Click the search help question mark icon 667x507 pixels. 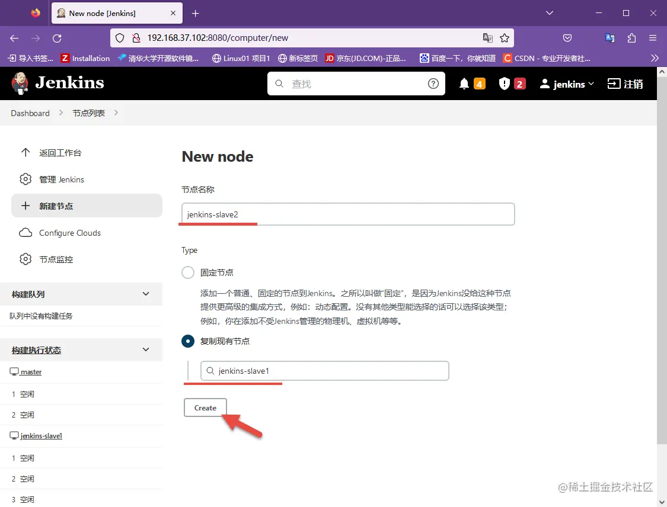[433, 84]
